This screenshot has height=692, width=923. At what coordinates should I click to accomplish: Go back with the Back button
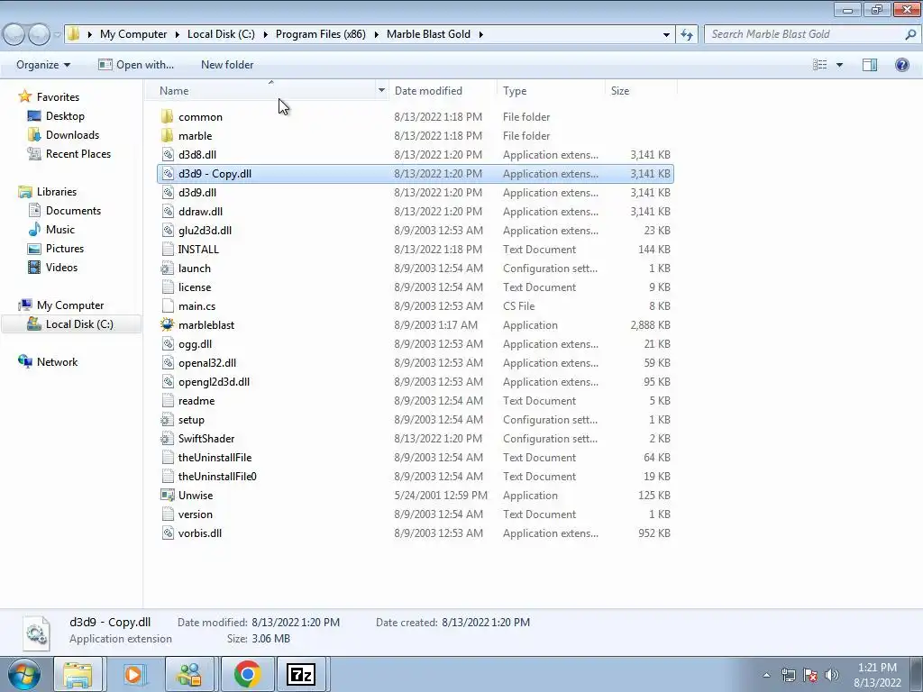click(x=14, y=35)
